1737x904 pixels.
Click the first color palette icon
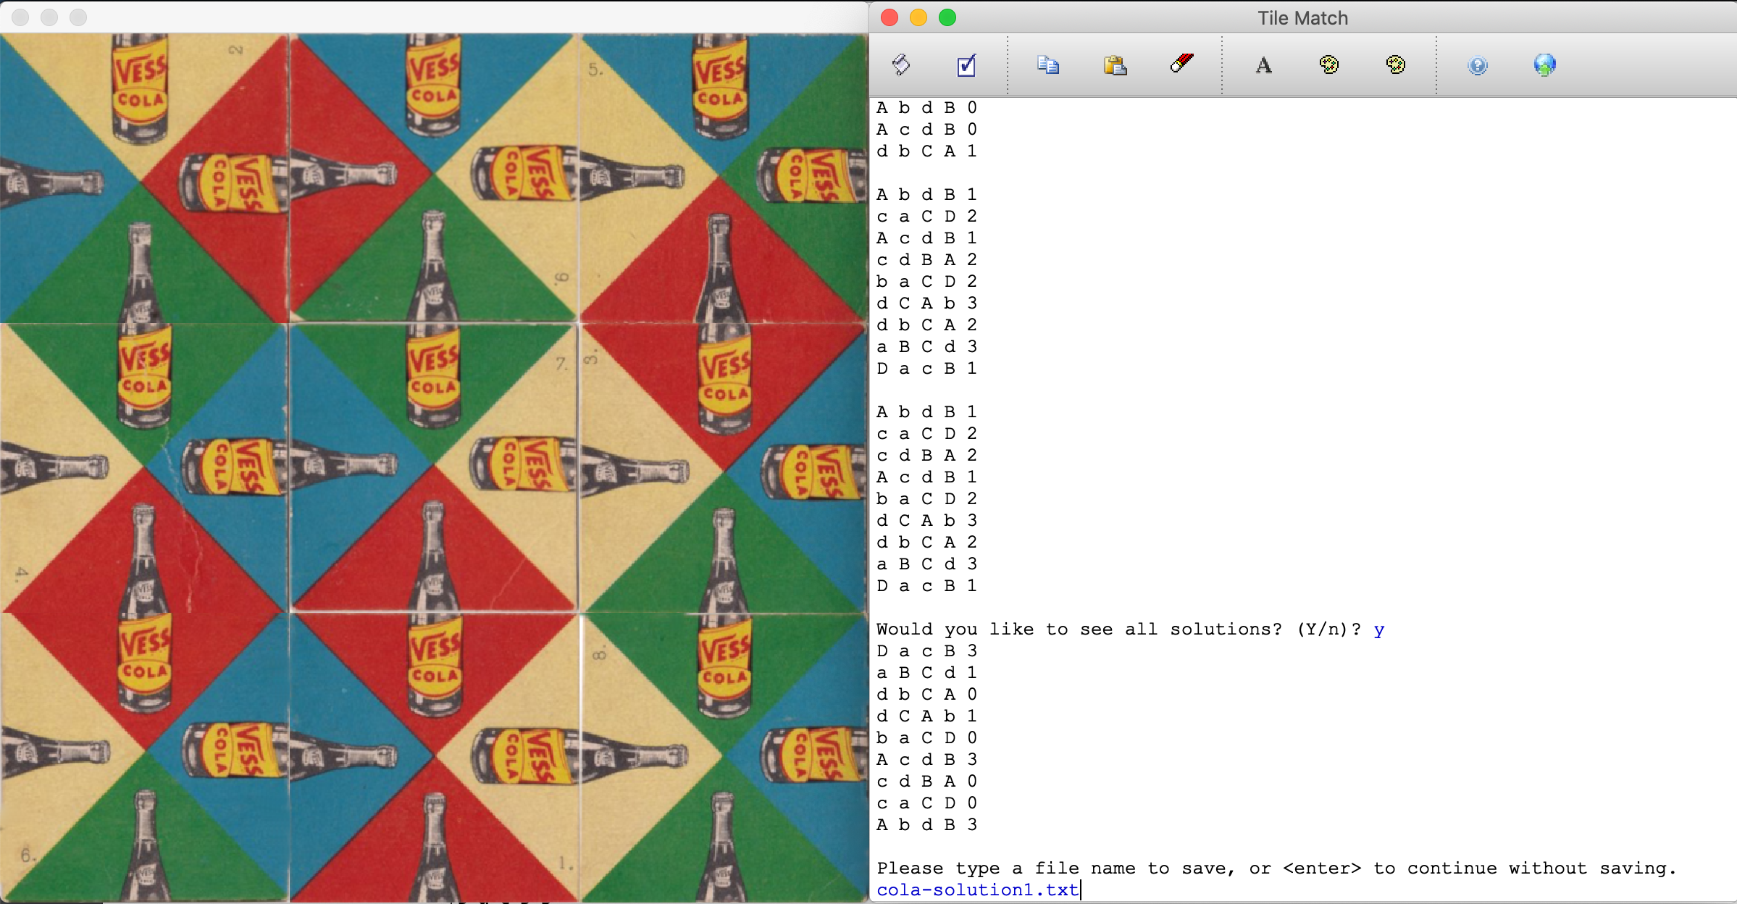pyautogui.click(x=1329, y=65)
